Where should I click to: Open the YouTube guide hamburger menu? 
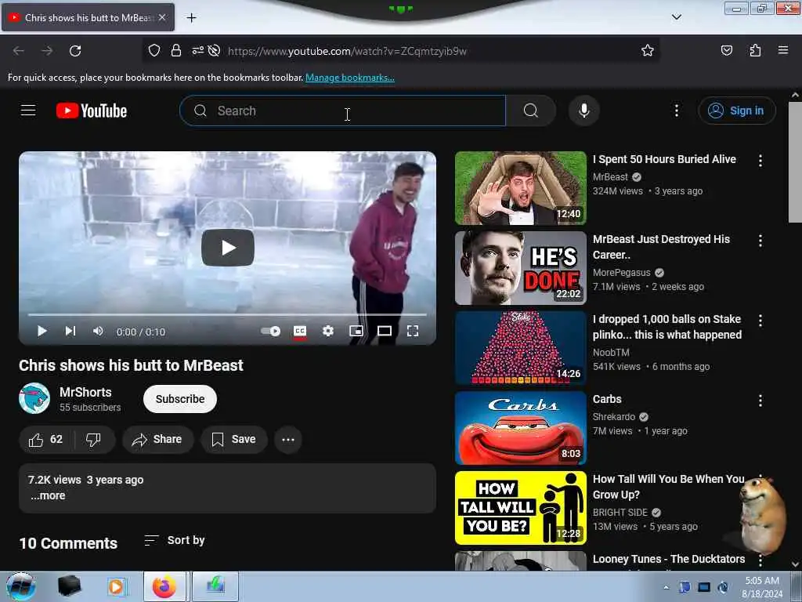(x=28, y=111)
